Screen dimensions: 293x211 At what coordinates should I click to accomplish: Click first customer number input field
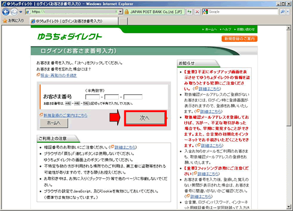pos(92,97)
